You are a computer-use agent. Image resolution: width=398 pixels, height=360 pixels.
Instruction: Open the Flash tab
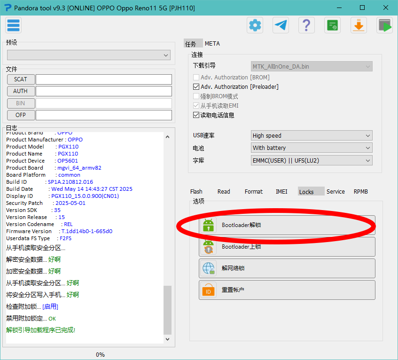[x=196, y=191]
